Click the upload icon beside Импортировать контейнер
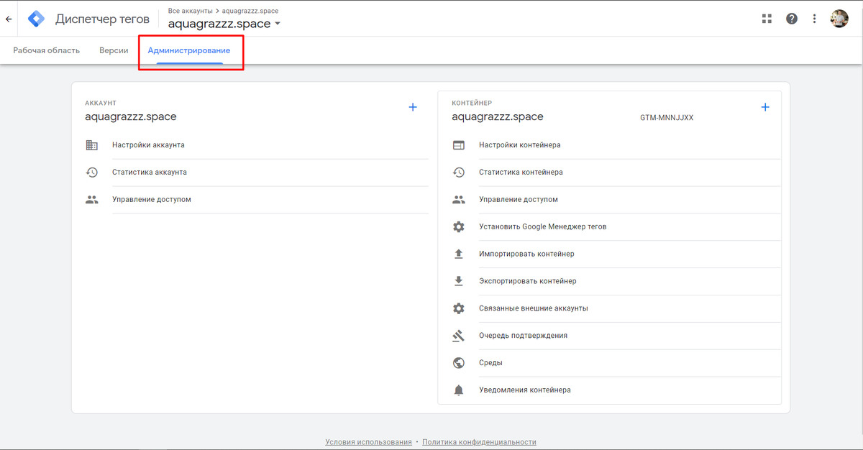This screenshot has width=863, height=450. pyautogui.click(x=458, y=254)
